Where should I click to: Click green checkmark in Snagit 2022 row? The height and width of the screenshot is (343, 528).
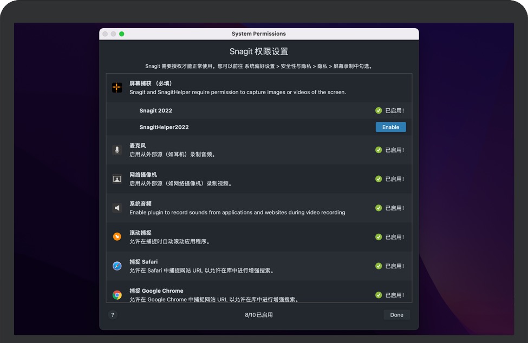379,110
